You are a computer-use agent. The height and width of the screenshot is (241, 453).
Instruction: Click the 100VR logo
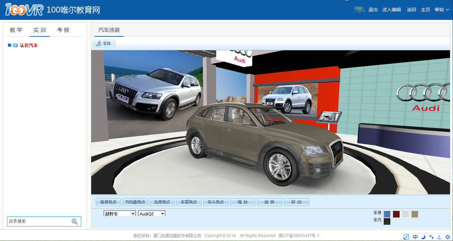pyautogui.click(x=24, y=10)
